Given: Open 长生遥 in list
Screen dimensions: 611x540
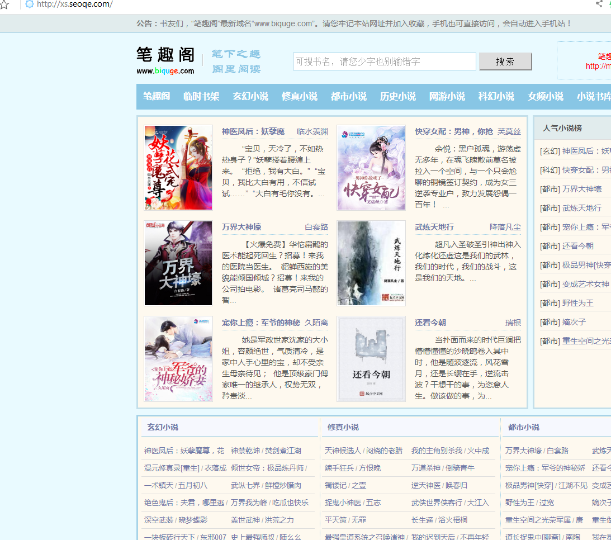Looking at the screenshot, I should pyautogui.click(x=423, y=520).
